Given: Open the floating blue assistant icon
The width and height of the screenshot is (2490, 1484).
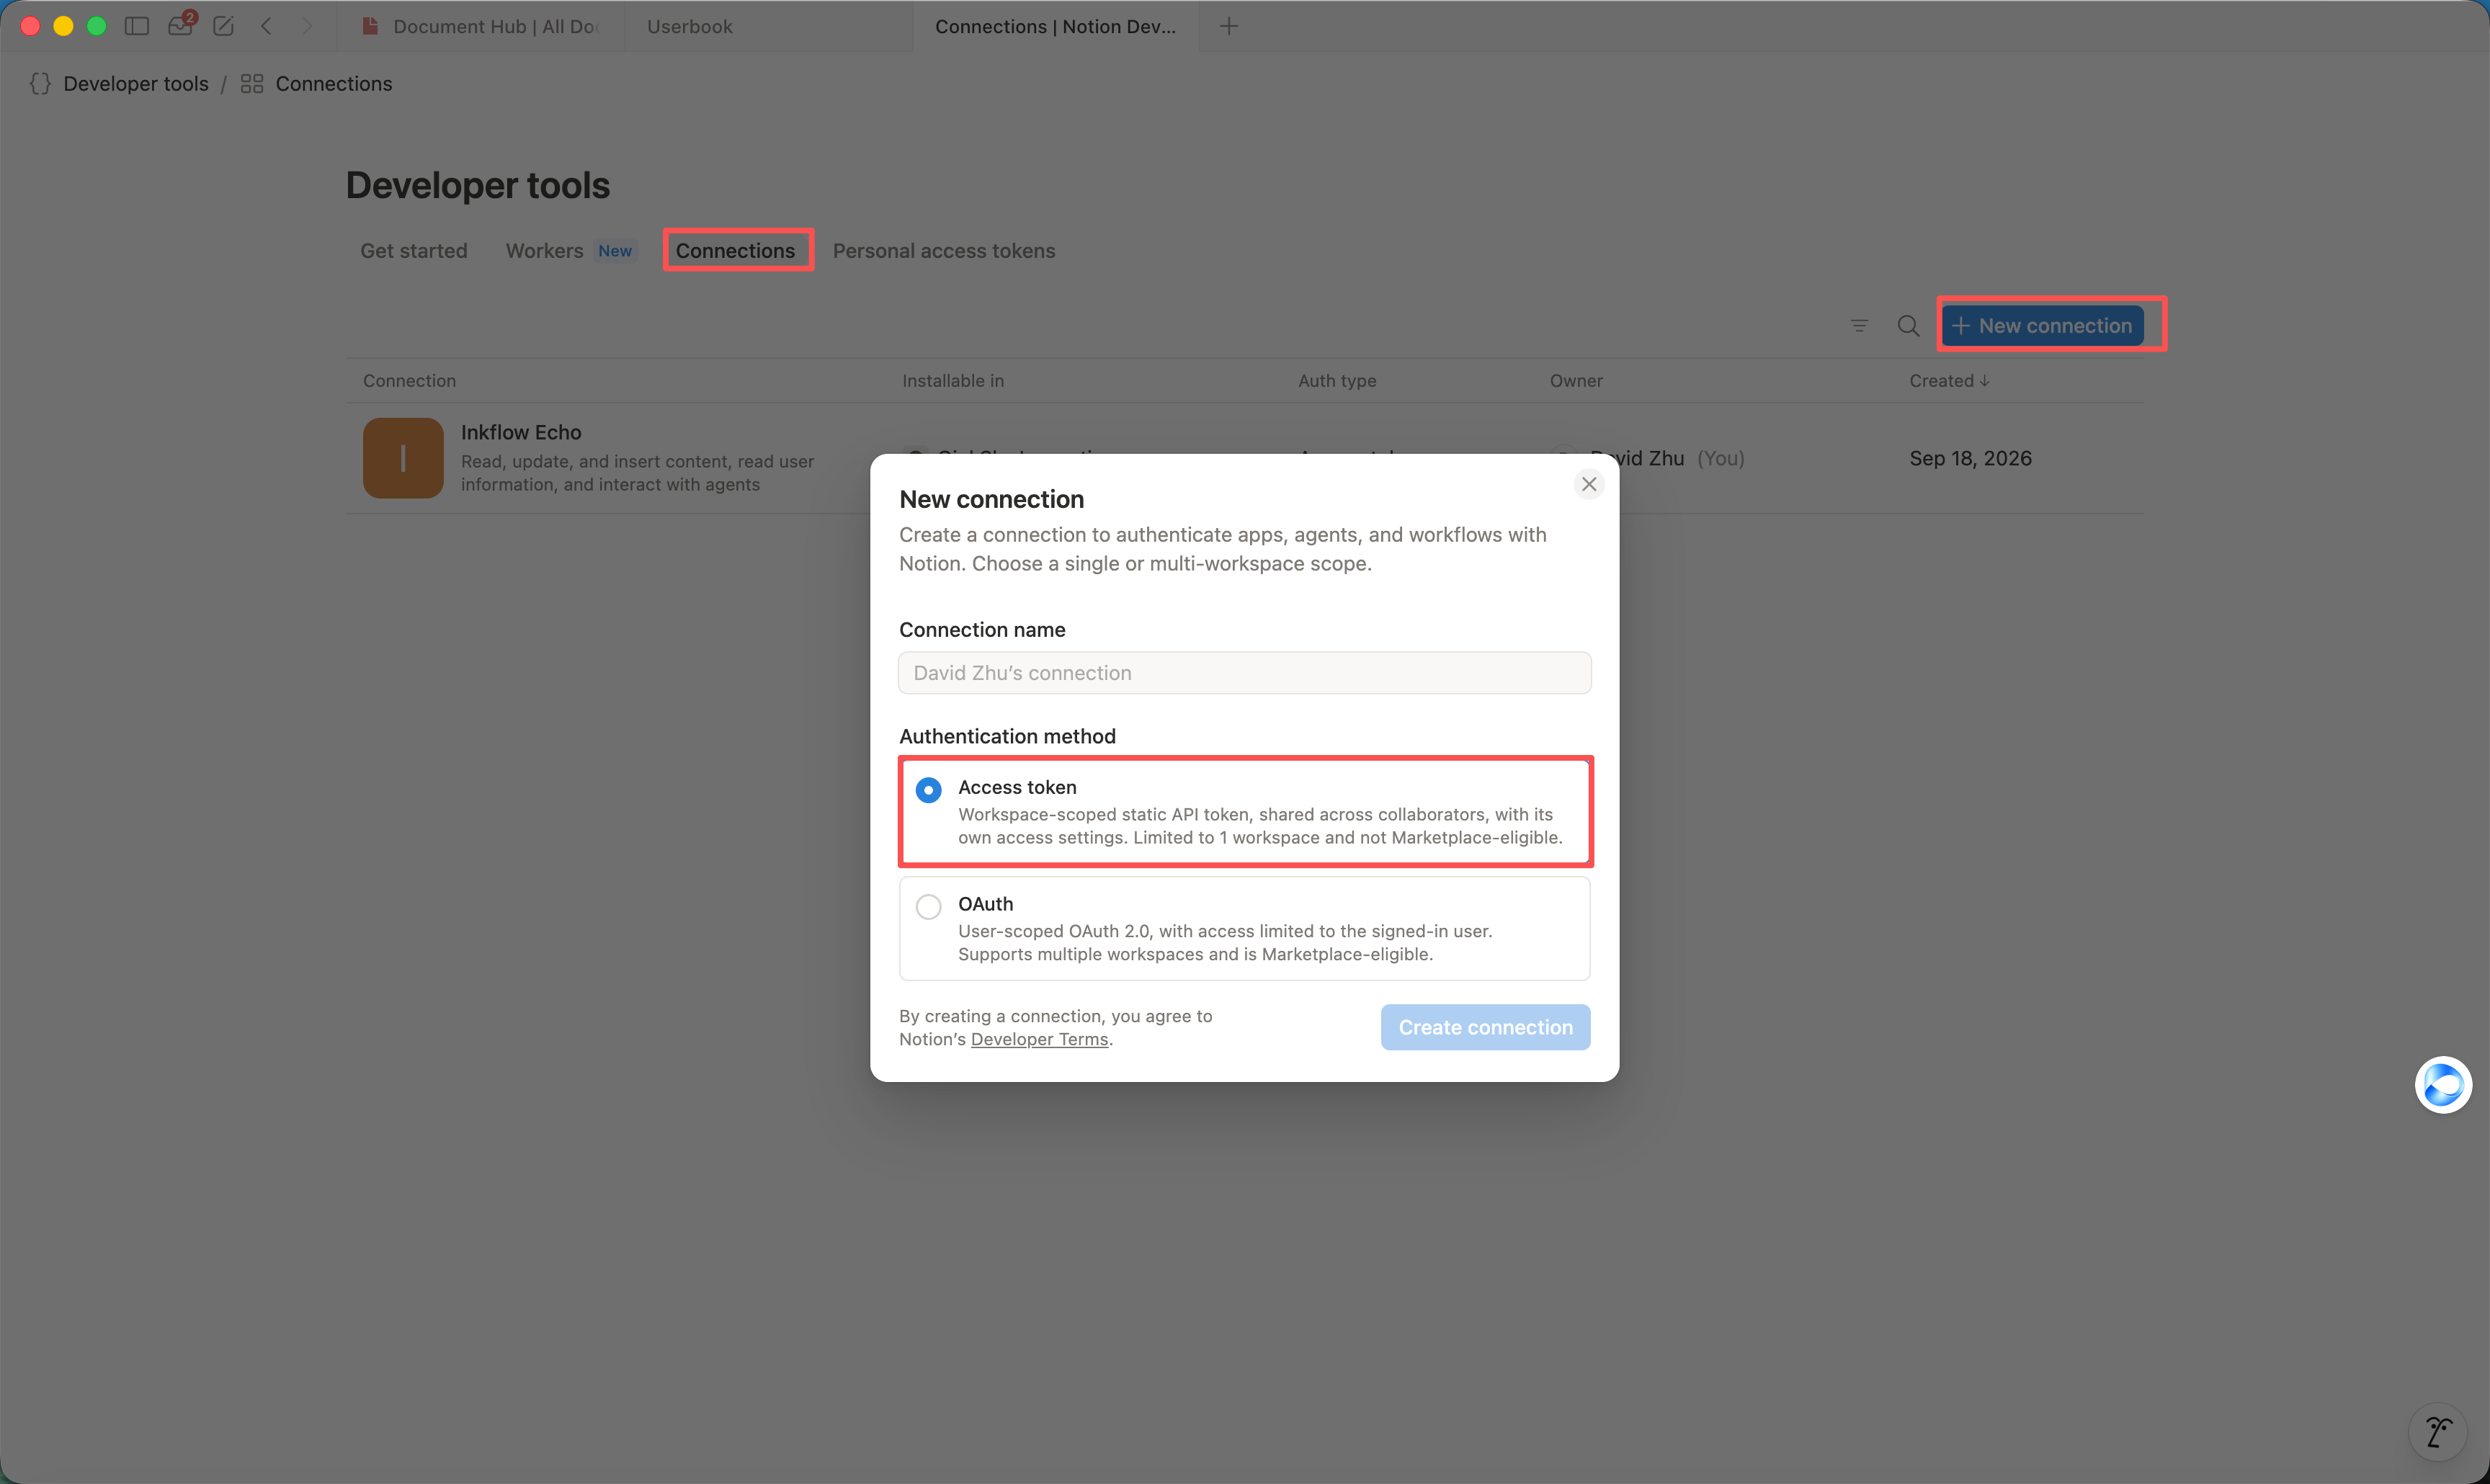Looking at the screenshot, I should click(x=2443, y=1085).
